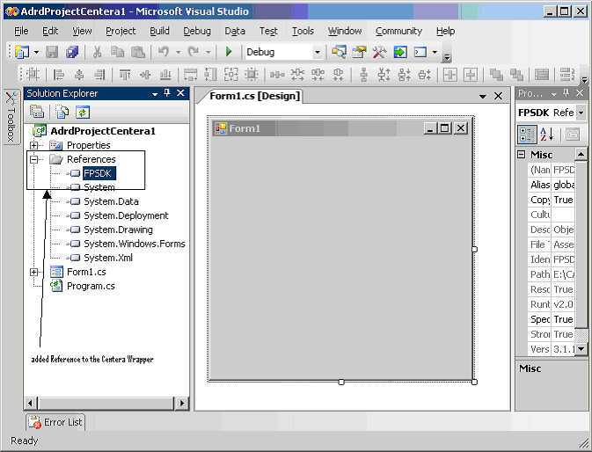Open the Toolbox side tab
592x452 pixels.
tap(11, 117)
